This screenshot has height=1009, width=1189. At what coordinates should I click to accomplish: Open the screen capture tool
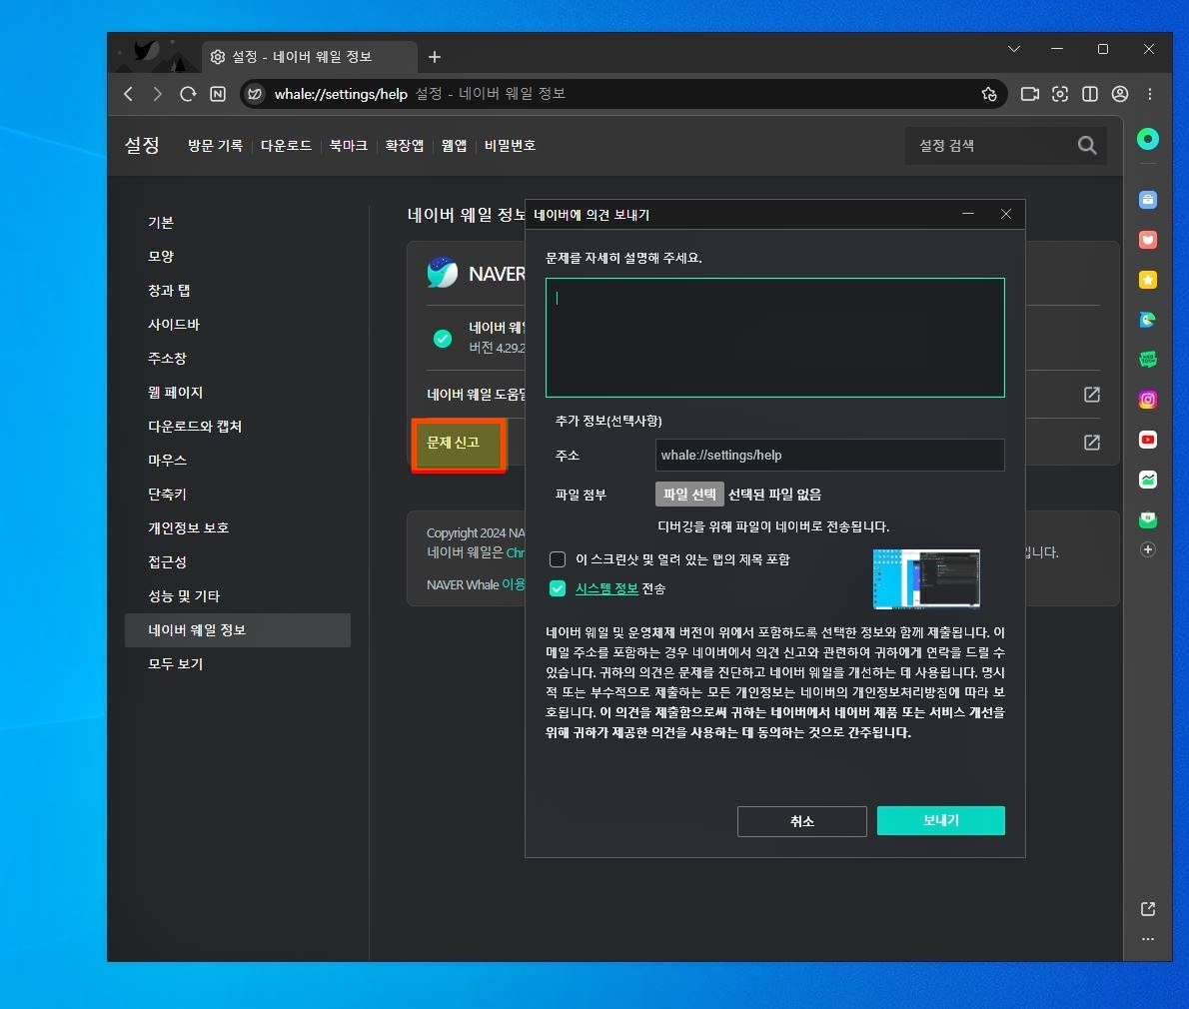pyautogui.click(x=1060, y=94)
